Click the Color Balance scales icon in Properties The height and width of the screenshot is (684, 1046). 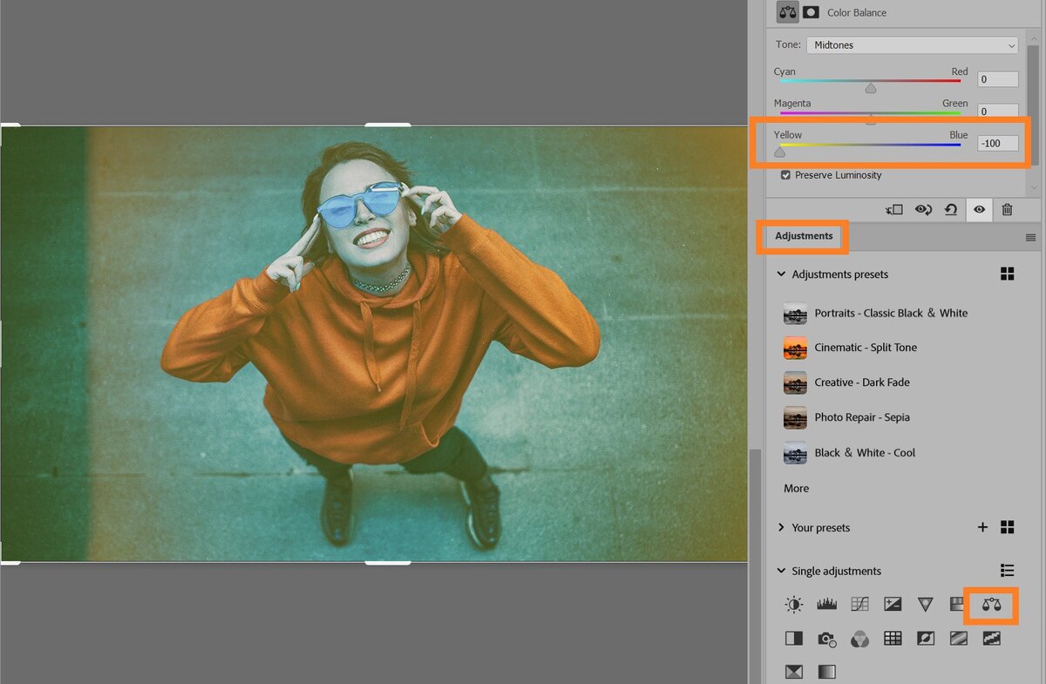(x=788, y=12)
